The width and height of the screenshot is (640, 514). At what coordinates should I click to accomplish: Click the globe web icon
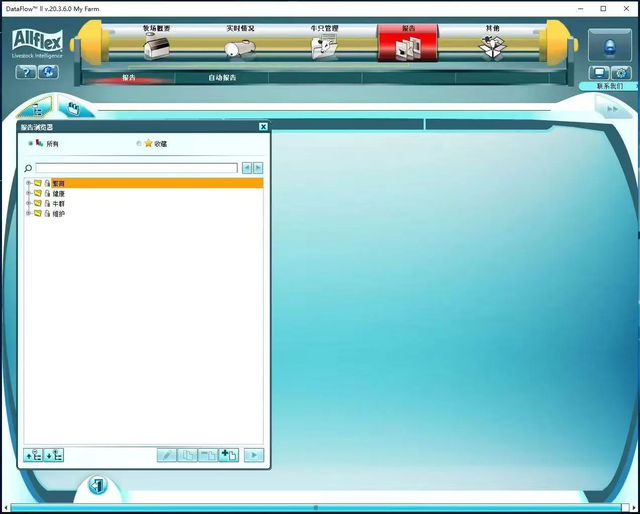(48, 72)
